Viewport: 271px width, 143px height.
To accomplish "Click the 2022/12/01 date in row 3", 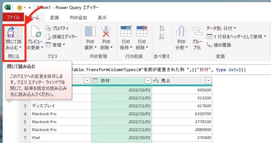I will tap(139, 106).
